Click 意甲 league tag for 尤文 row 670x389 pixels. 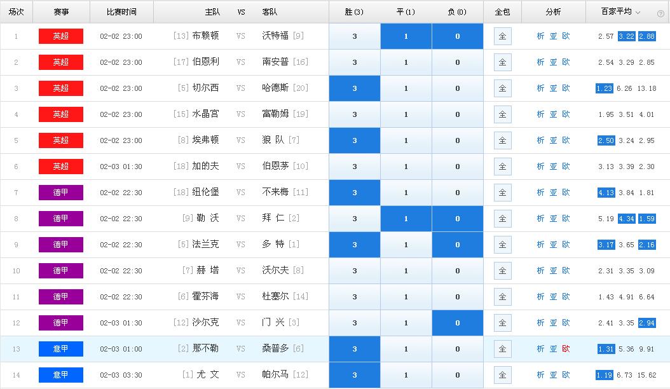point(60,375)
